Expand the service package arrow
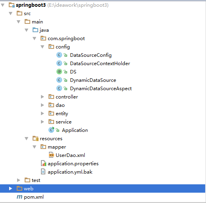Screen dimensions: 206x203 coord(43,122)
